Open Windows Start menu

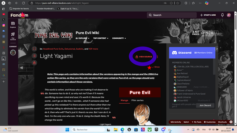(67, 130)
